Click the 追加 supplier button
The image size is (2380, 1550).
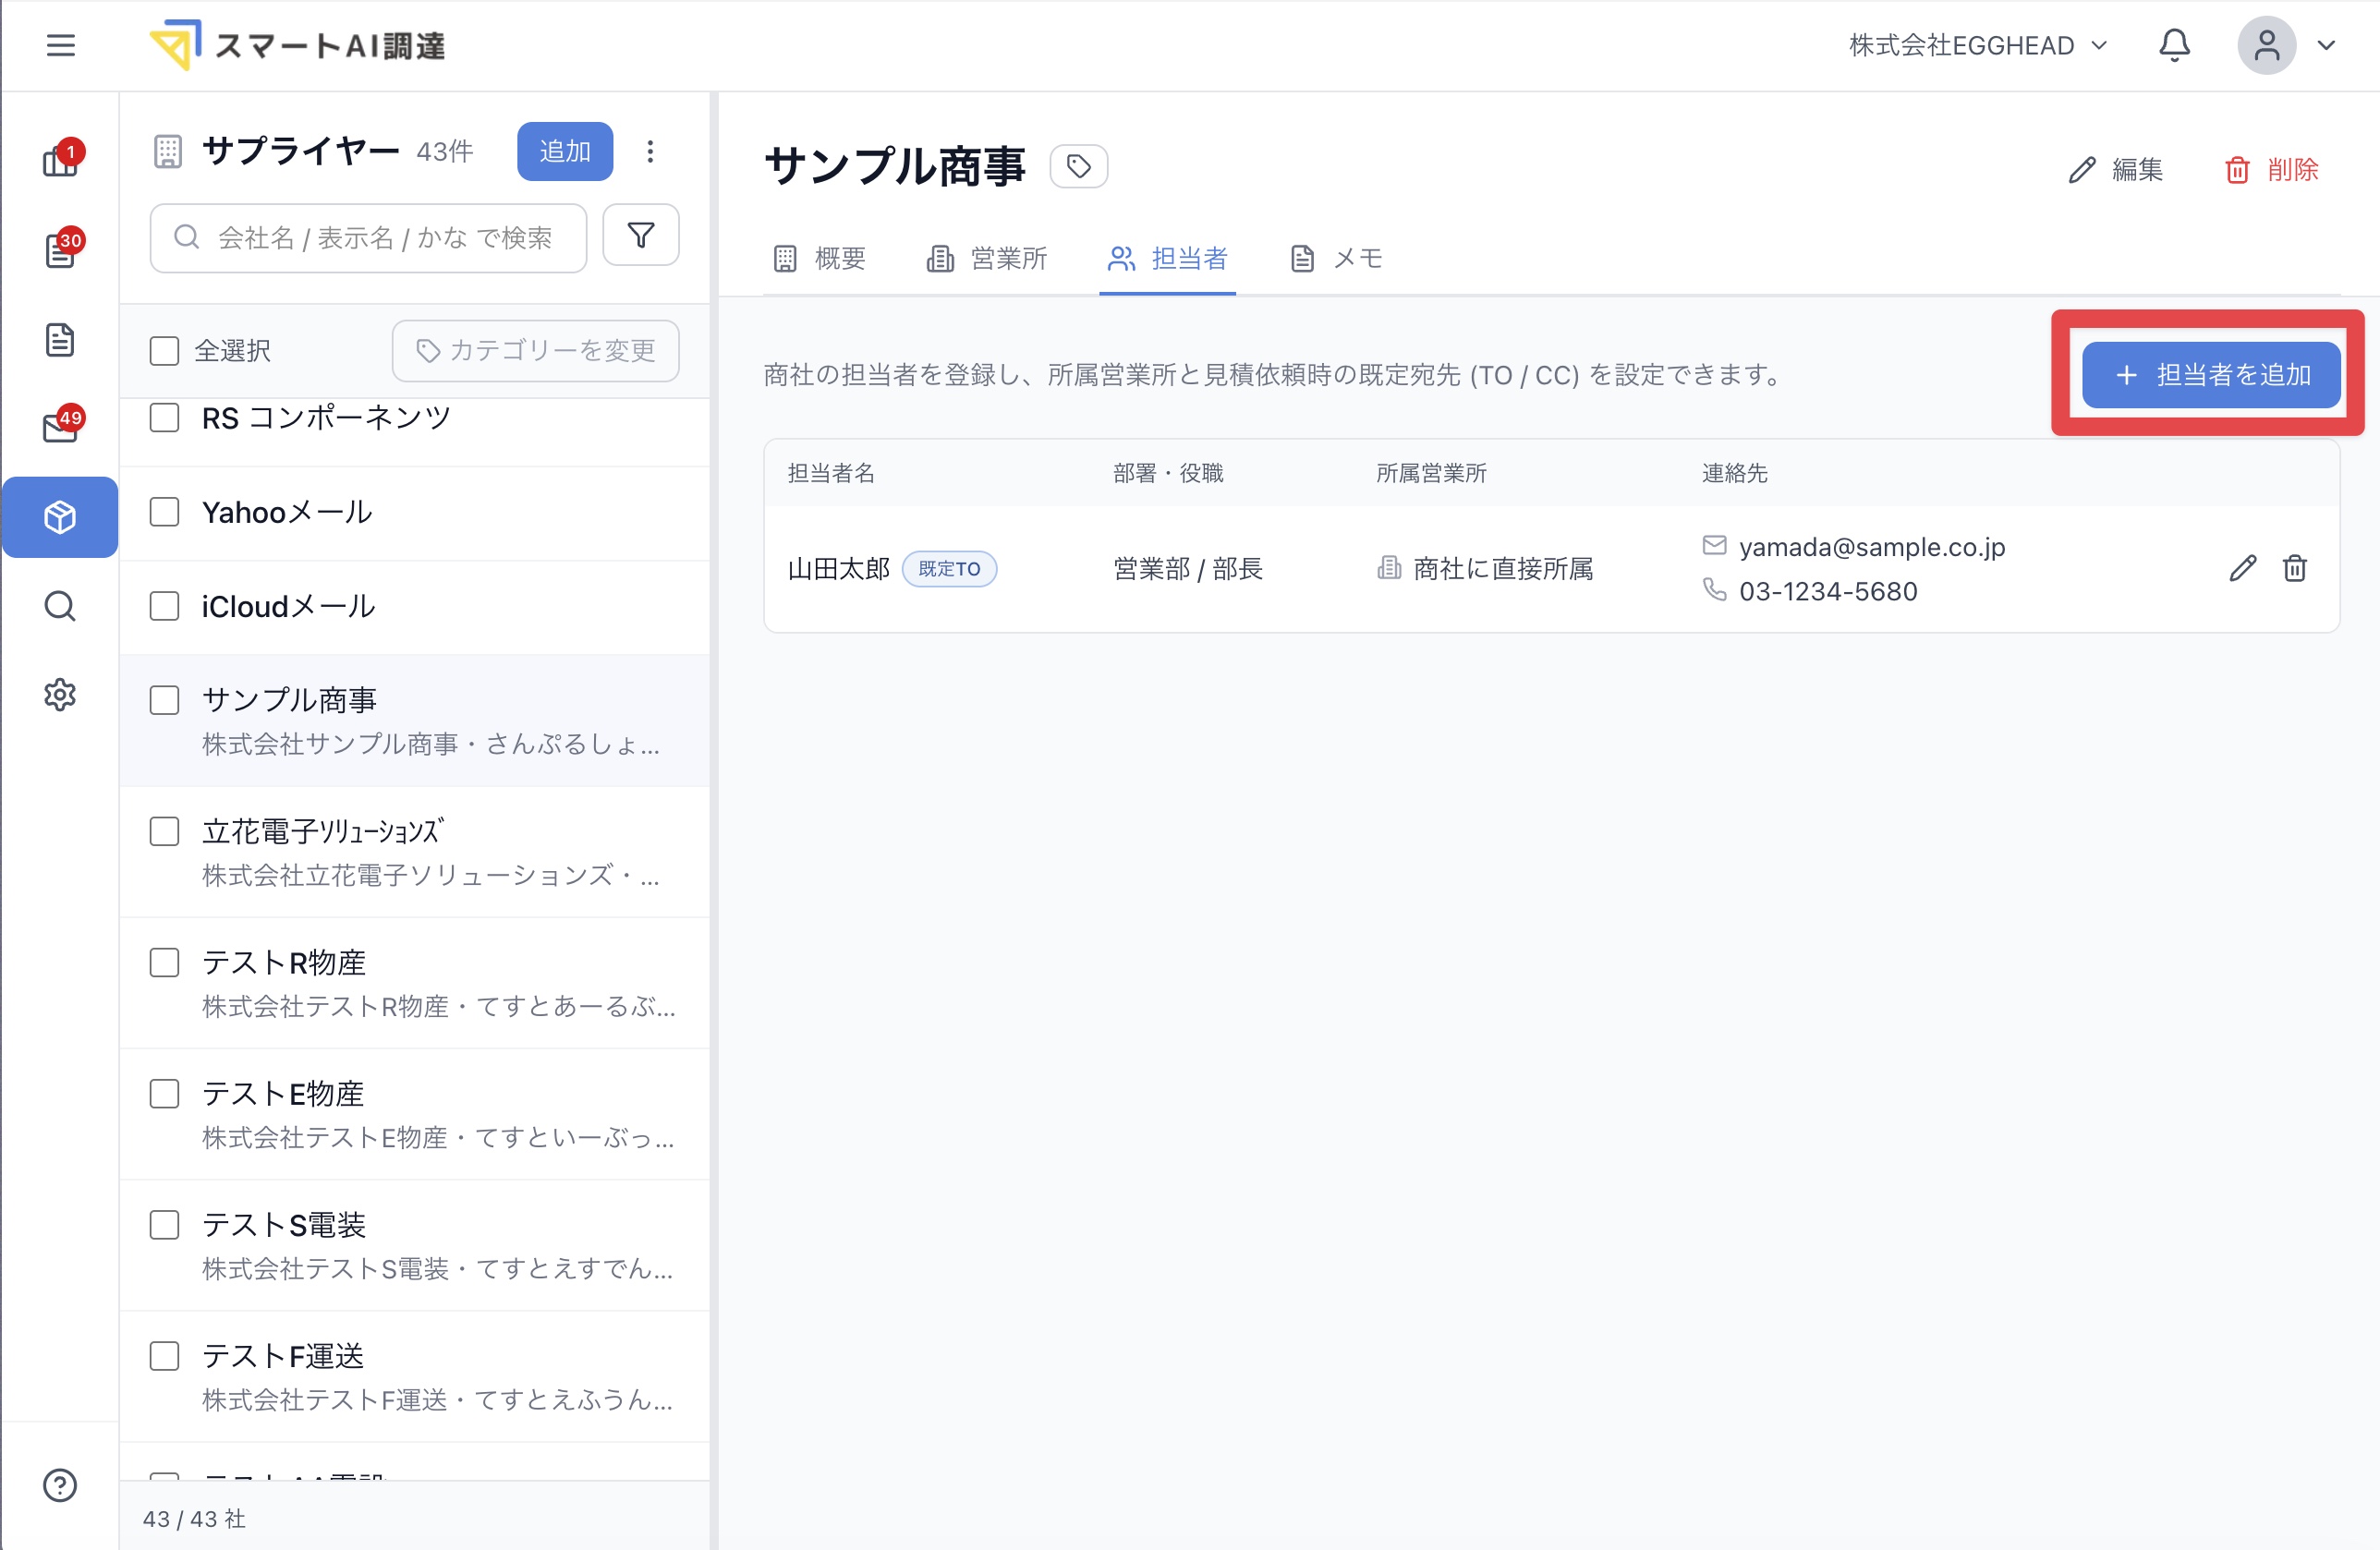point(565,151)
